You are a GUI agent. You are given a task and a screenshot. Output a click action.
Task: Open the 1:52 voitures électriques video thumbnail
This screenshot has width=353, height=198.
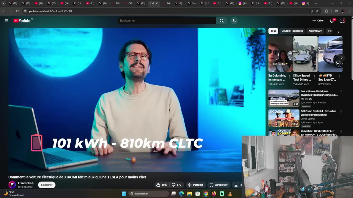tap(284, 98)
